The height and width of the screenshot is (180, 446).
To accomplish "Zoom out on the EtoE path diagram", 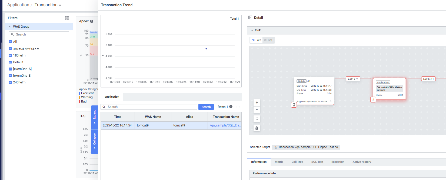I will (257, 110).
